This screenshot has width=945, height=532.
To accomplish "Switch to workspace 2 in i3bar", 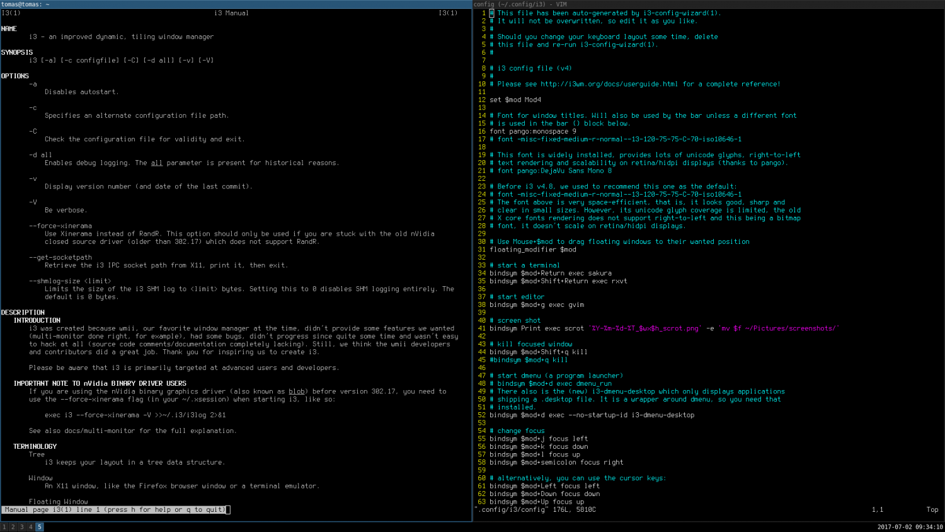I will click(13, 527).
